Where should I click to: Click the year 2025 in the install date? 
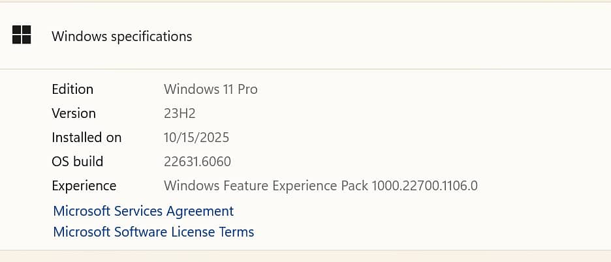[215, 138]
